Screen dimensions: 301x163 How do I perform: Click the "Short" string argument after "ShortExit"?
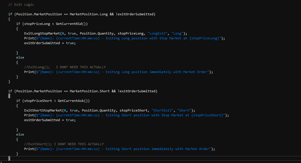183,110
